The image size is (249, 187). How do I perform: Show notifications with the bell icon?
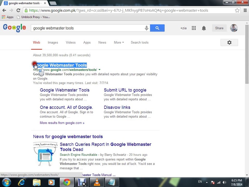[x=204, y=28]
